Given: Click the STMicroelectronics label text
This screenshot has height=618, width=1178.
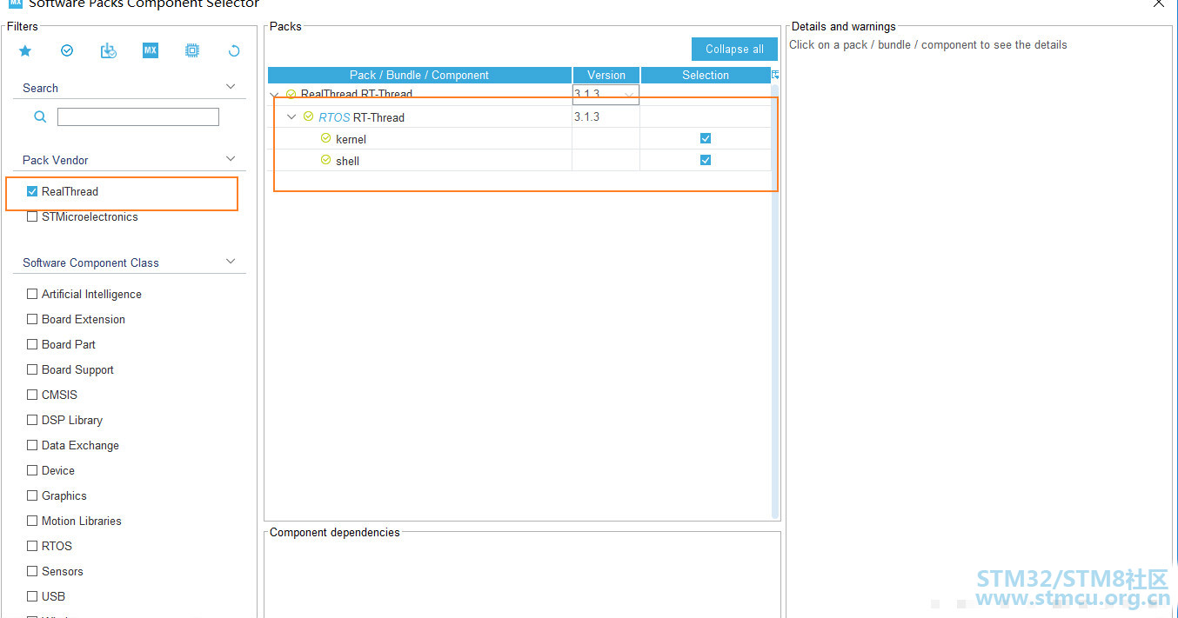Looking at the screenshot, I should coord(90,216).
